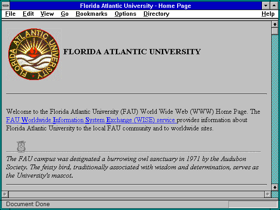Click the horizontal scrollbar left arrow

5,194
